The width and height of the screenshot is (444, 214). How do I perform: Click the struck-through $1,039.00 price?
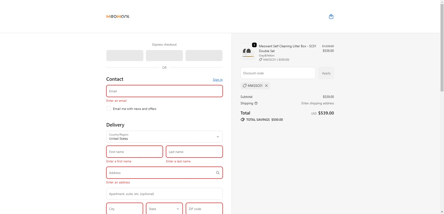(328, 46)
